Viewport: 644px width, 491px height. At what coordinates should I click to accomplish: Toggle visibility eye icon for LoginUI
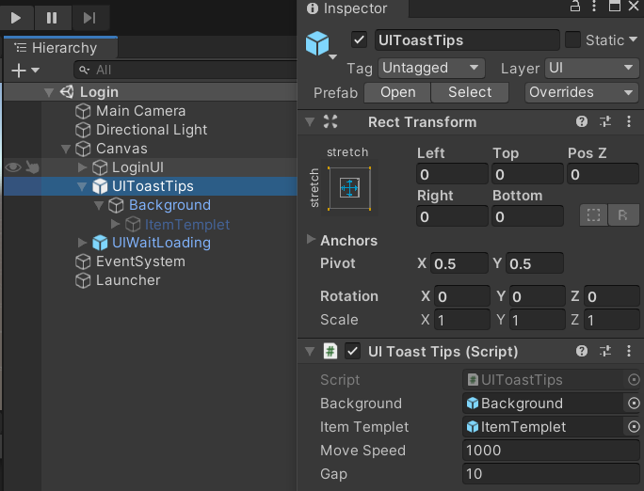[x=13, y=167]
